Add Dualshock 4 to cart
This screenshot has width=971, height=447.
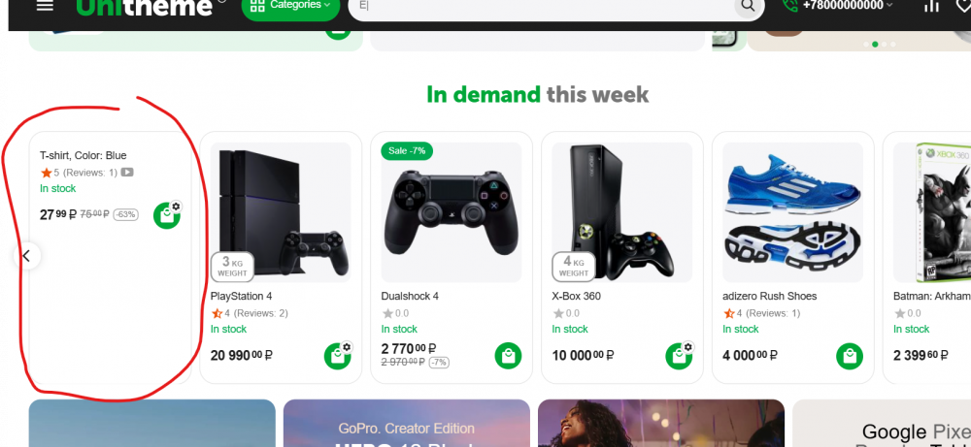point(509,356)
